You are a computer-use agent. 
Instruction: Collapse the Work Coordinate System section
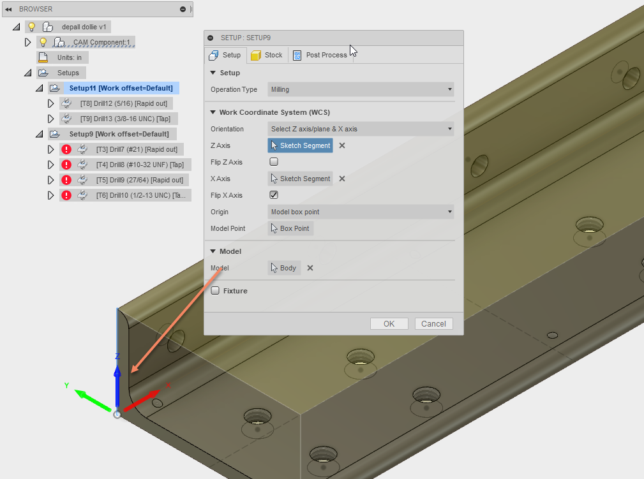pyautogui.click(x=212, y=112)
